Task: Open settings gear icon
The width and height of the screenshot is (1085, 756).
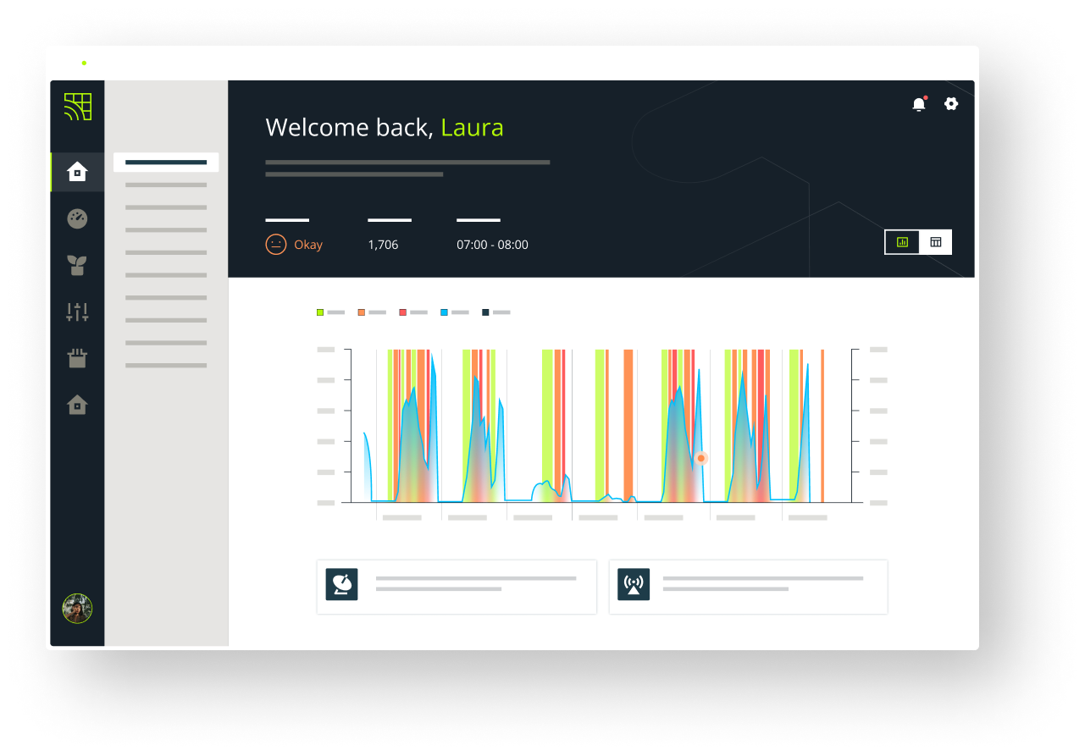Action: (951, 103)
